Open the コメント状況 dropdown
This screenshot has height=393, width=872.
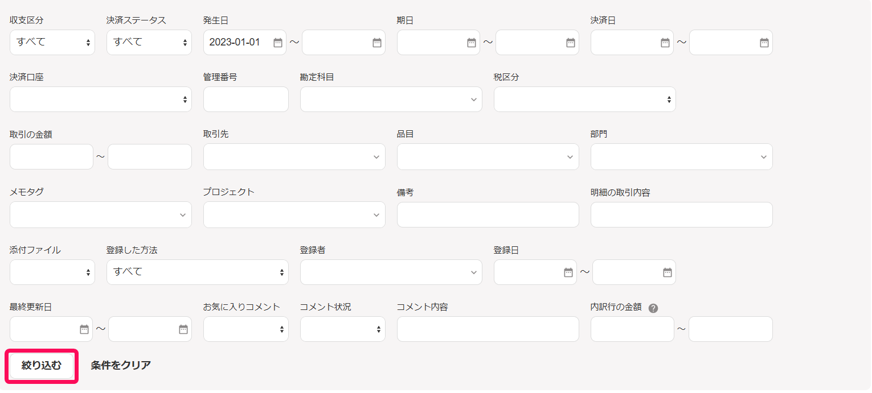point(343,329)
